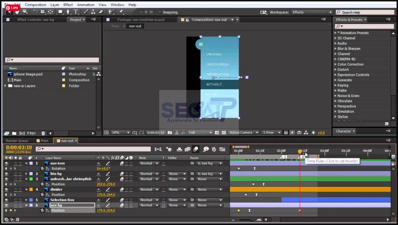Solo the nav icon layer
Screen dimensions: 398x225
[x=15, y=163]
